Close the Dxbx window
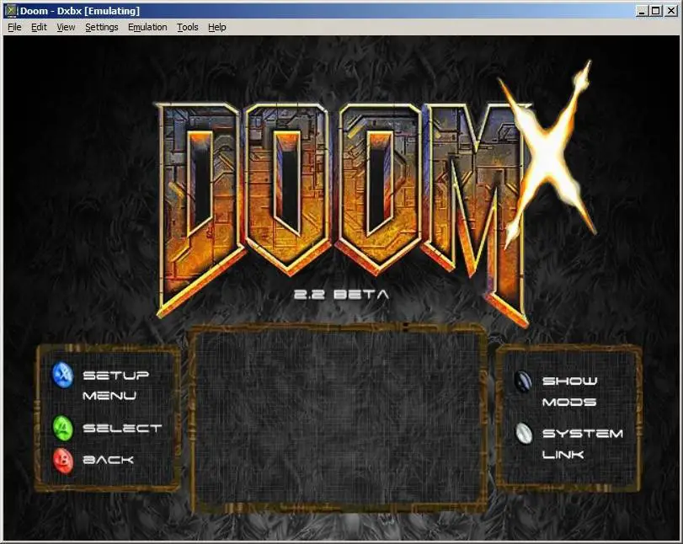 (671, 11)
